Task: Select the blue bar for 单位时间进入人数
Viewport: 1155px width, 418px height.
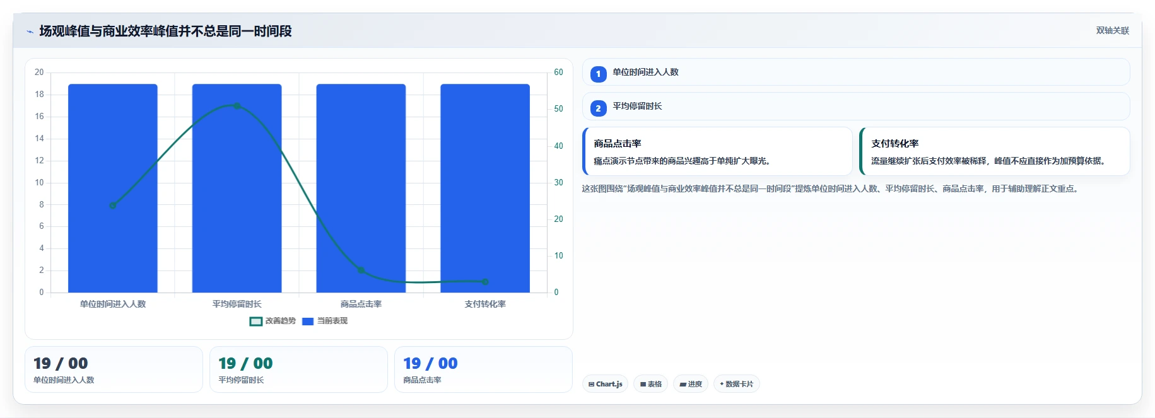Action: tap(113, 188)
